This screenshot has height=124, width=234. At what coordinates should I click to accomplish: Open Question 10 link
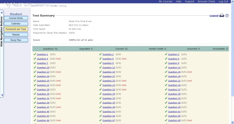43,67
